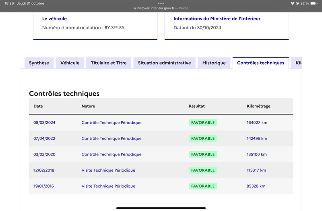Click the date 08/03/2024

pos(44,123)
